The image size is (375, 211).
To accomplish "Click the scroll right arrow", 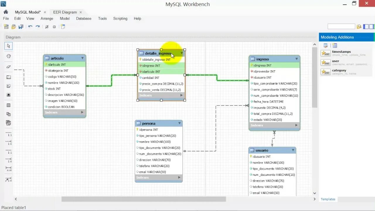I will [315, 199].
